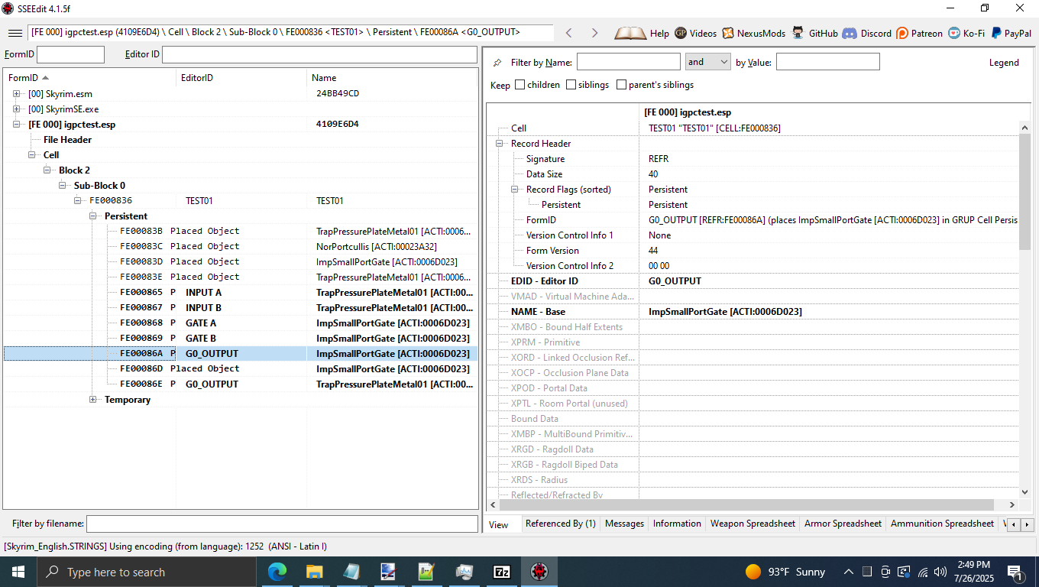Collapse the Cell group node
This screenshot has width=1039, height=587.
click(32, 155)
